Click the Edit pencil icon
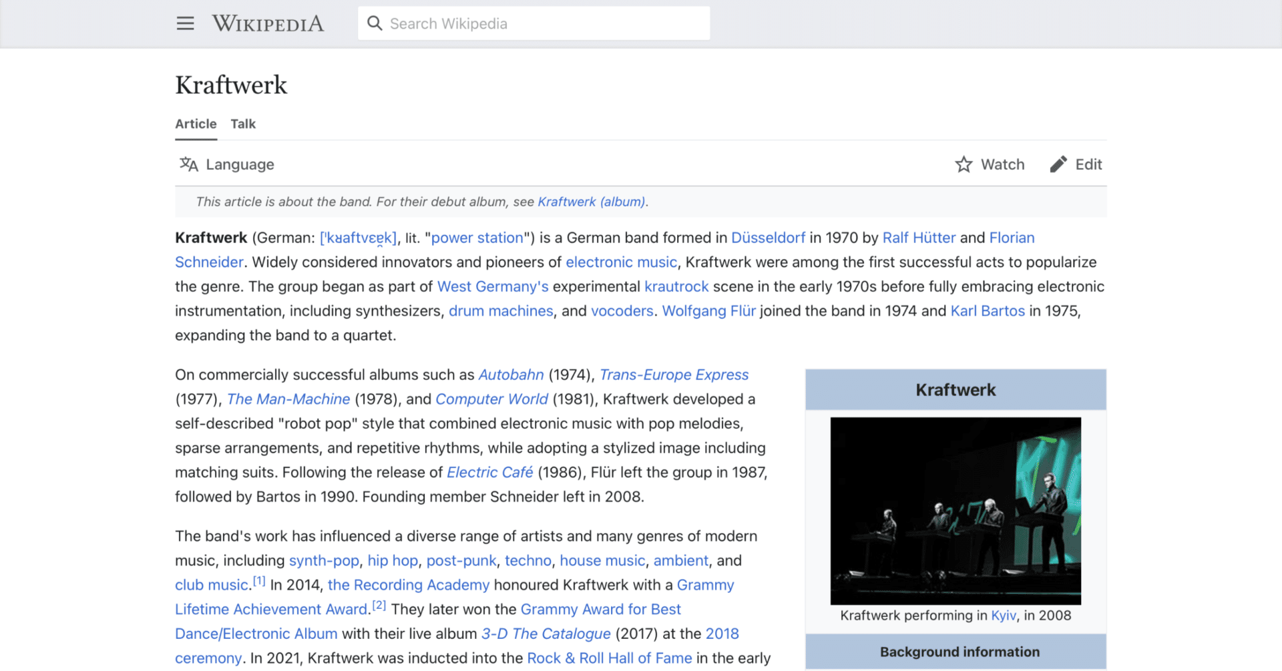Viewport: 1282px width, 671px height. click(x=1058, y=164)
